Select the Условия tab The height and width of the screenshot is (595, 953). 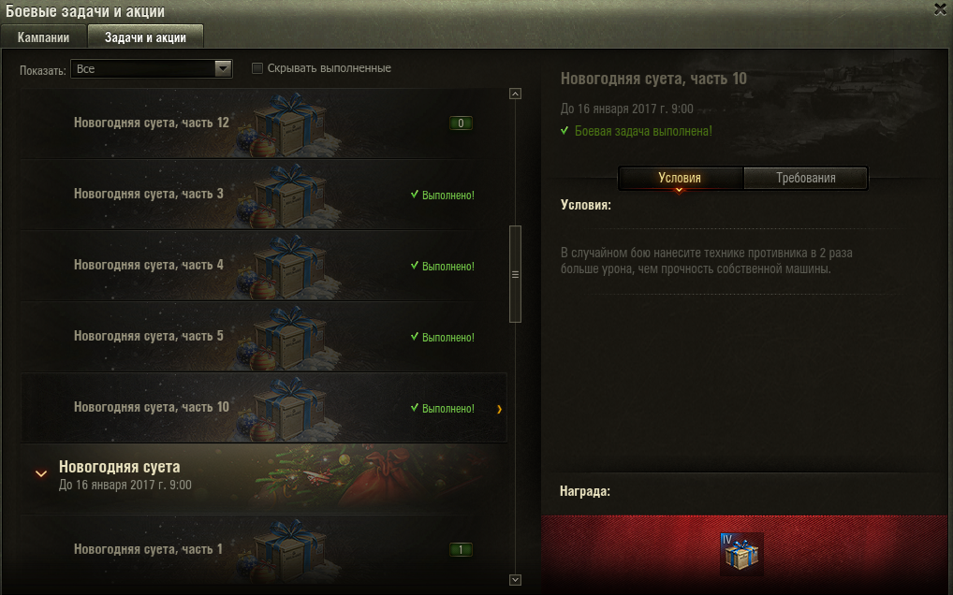(680, 178)
